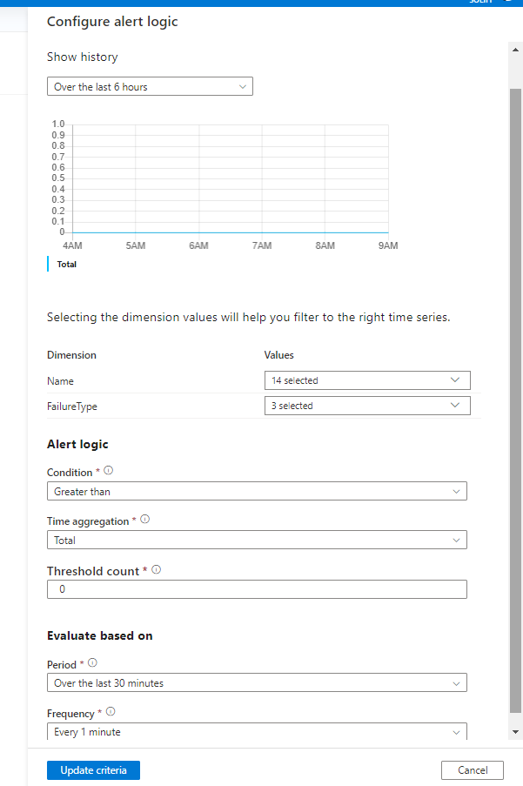Image resolution: width=523 pixels, height=786 pixels.
Task: Expand the Condition dropdown showing 'Greater than'
Action: [256, 491]
